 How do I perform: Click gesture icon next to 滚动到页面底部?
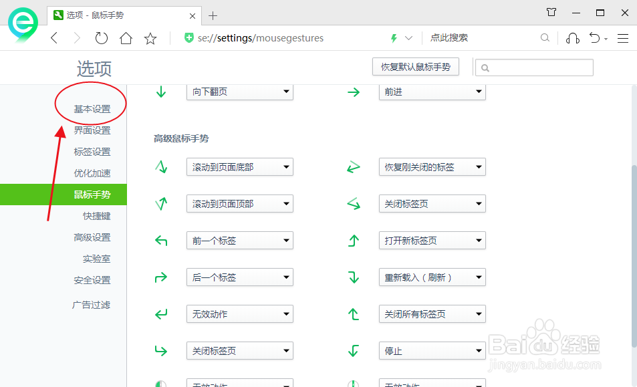point(161,166)
